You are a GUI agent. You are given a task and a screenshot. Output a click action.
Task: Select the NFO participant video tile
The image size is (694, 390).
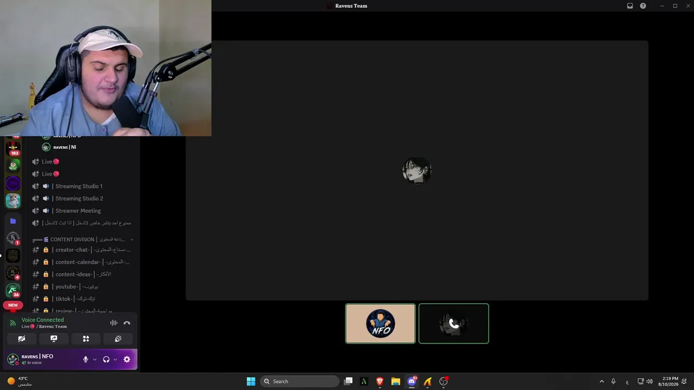[381, 323]
